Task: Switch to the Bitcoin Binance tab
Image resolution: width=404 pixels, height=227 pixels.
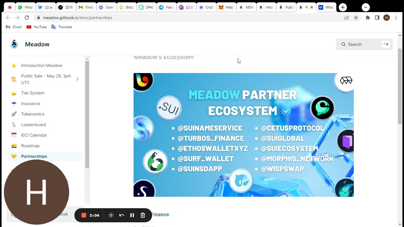Action: point(126,7)
